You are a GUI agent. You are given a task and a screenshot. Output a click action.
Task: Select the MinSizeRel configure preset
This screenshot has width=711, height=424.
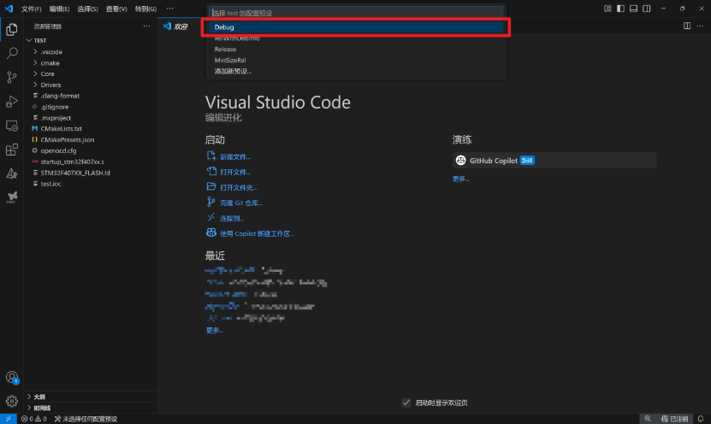coord(356,60)
